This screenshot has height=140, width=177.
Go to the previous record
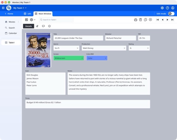(x=163, y=20)
